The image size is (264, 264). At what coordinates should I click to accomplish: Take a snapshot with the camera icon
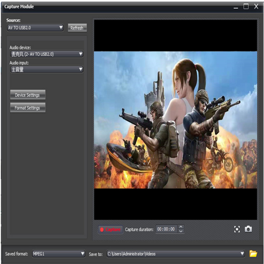coord(248,229)
